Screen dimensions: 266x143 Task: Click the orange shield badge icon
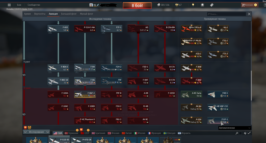click(x=29, y=128)
